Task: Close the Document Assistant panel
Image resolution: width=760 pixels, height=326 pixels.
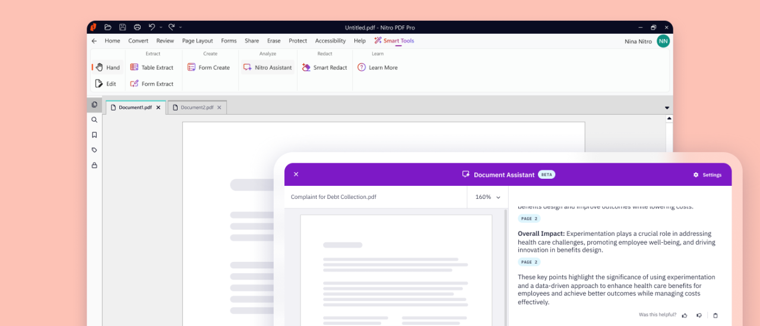Action: tap(296, 175)
